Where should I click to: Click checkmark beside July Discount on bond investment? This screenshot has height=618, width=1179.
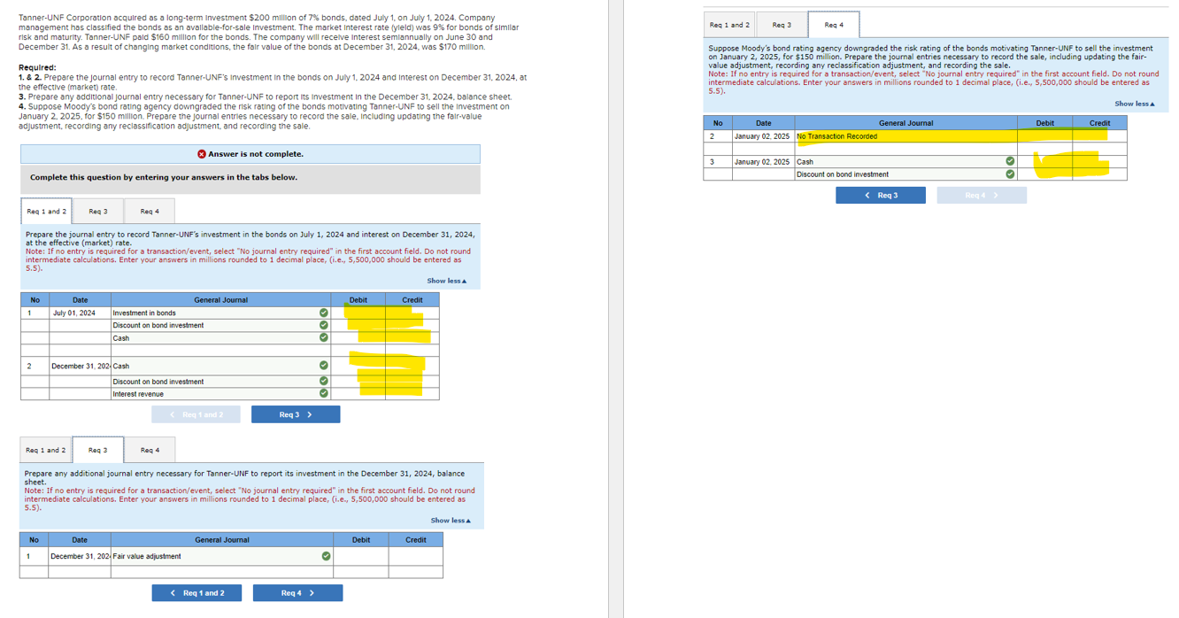coord(324,325)
